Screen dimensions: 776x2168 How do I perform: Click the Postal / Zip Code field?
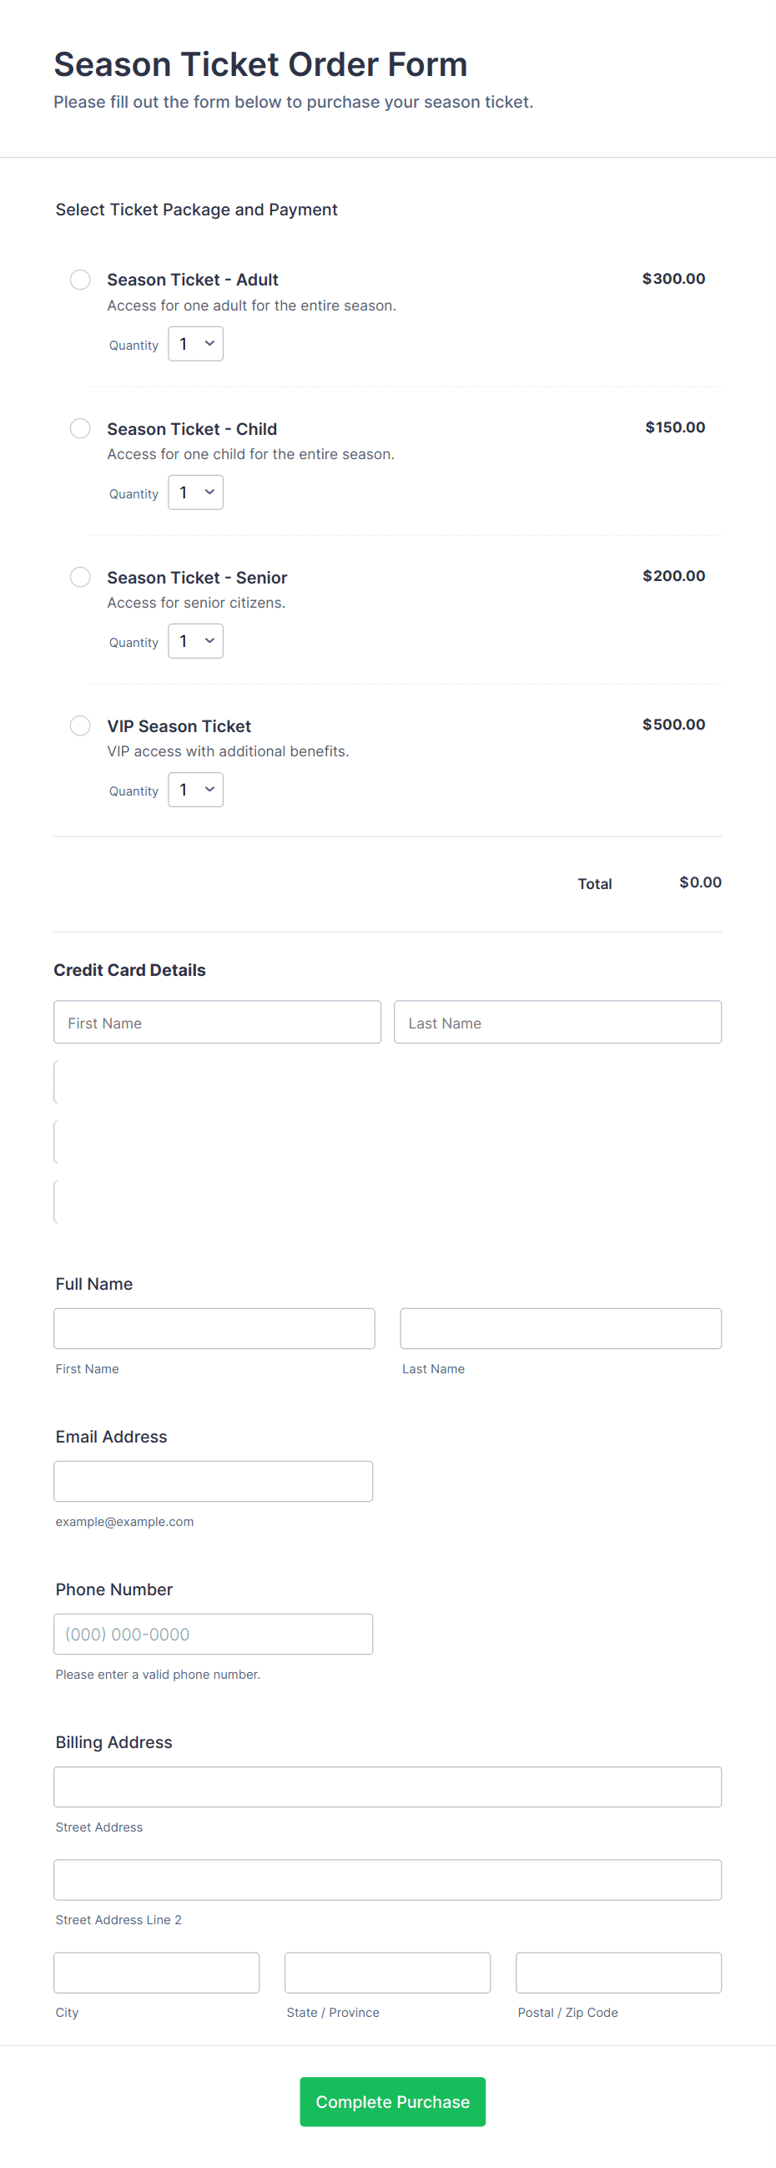tap(617, 1972)
